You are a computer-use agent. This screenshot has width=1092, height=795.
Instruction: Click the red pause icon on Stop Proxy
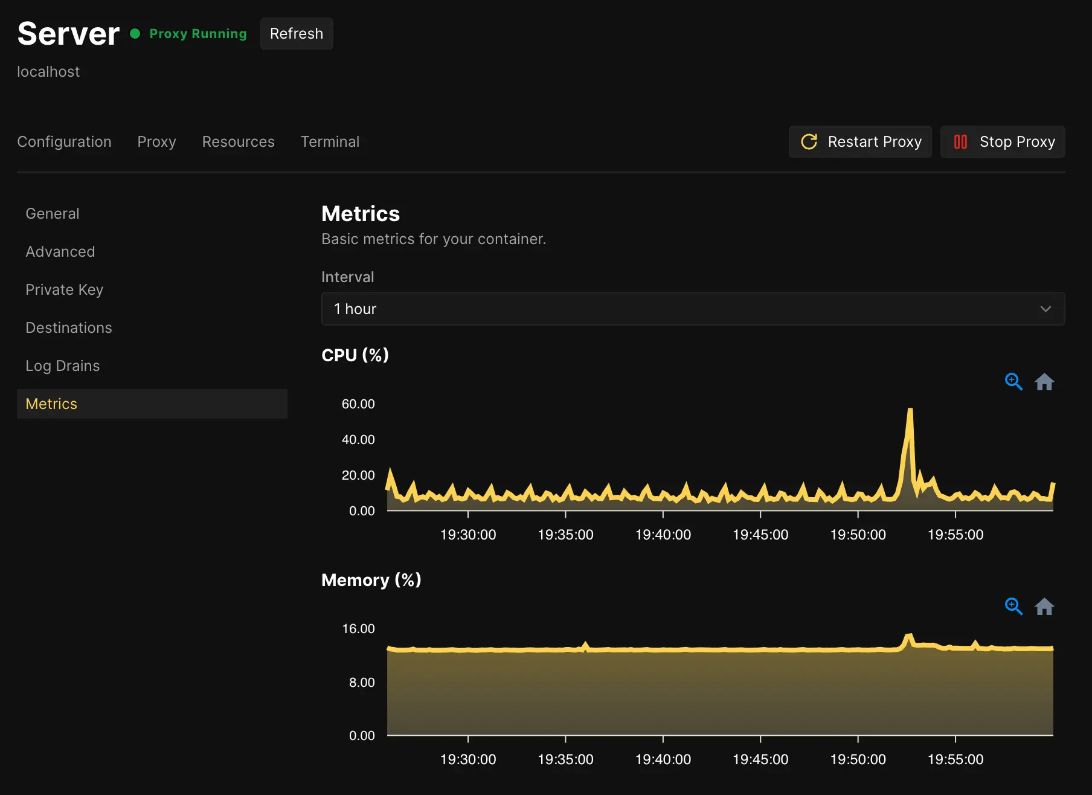[962, 141]
